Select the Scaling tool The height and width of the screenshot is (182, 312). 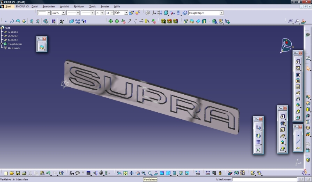(x=258, y=150)
